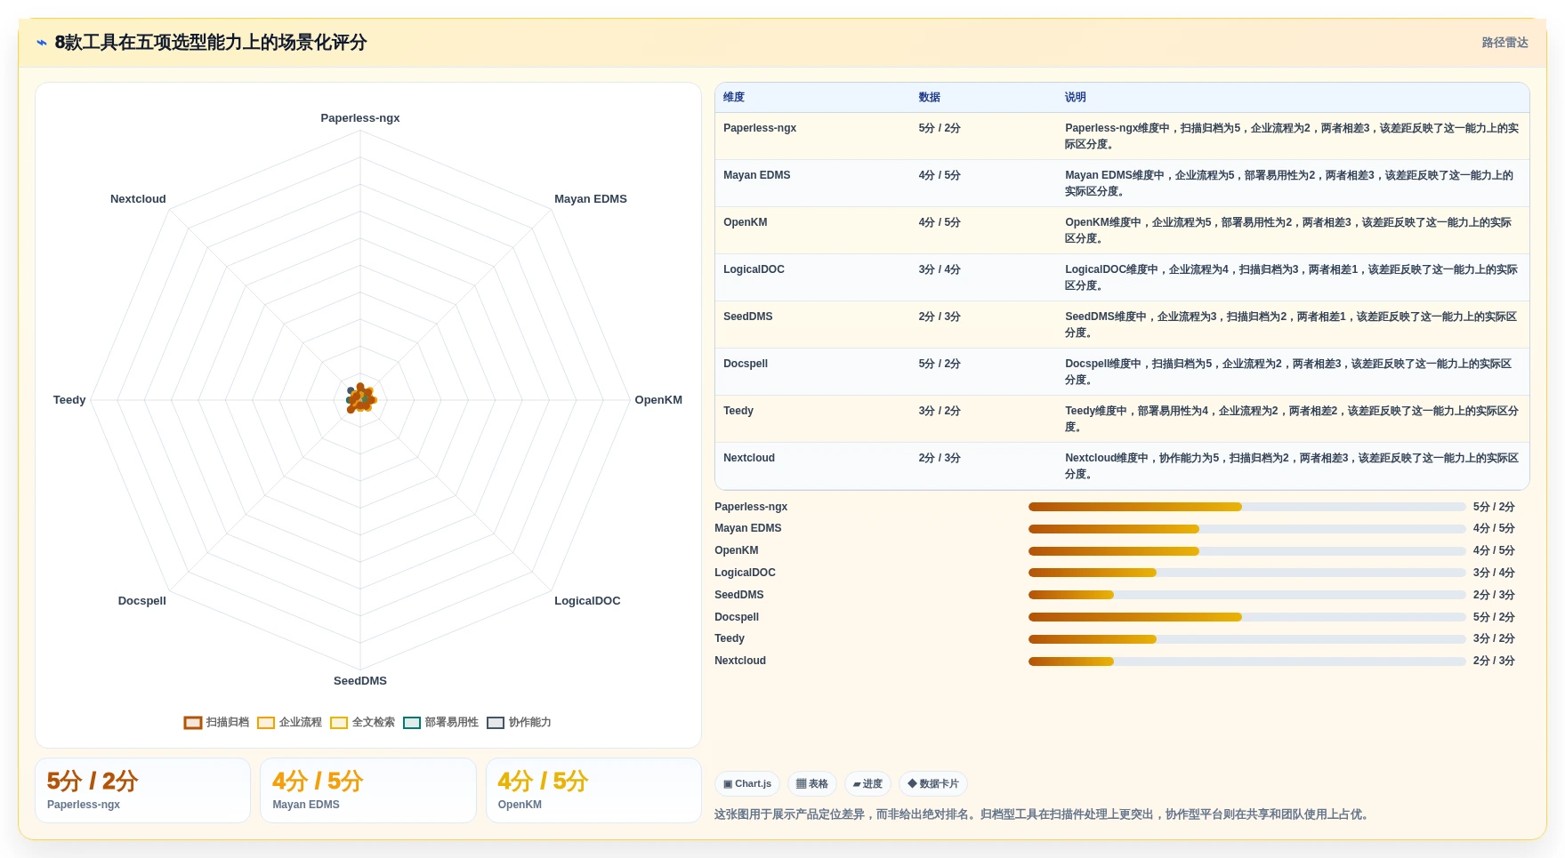The image size is (1565, 858).
Task: Click the Nextcloud row description text
Action: pyautogui.click(x=1292, y=466)
